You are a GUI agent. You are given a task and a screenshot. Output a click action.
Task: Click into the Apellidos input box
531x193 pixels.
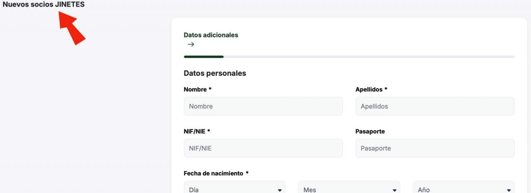[435, 106]
